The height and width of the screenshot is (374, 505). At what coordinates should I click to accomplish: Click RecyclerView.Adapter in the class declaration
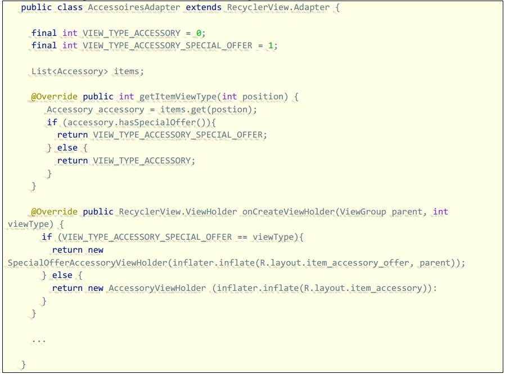click(x=278, y=7)
